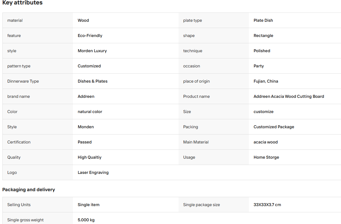The height and width of the screenshot is (224, 341).
Task: Select the 'Rectangle' shape value
Action: point(263,35)
